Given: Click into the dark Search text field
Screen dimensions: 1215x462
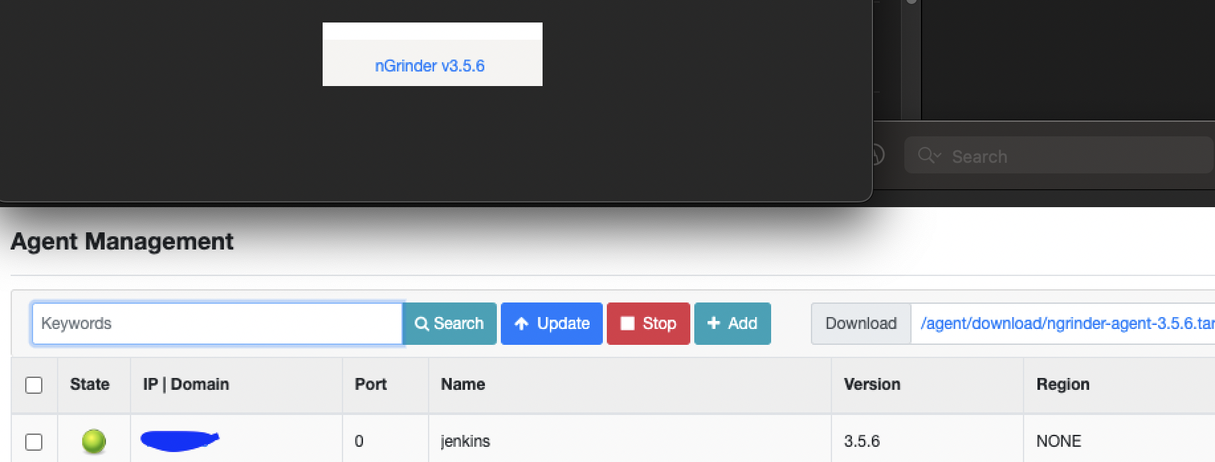Looking at the screenshot, I should (x=1073, y=157).
